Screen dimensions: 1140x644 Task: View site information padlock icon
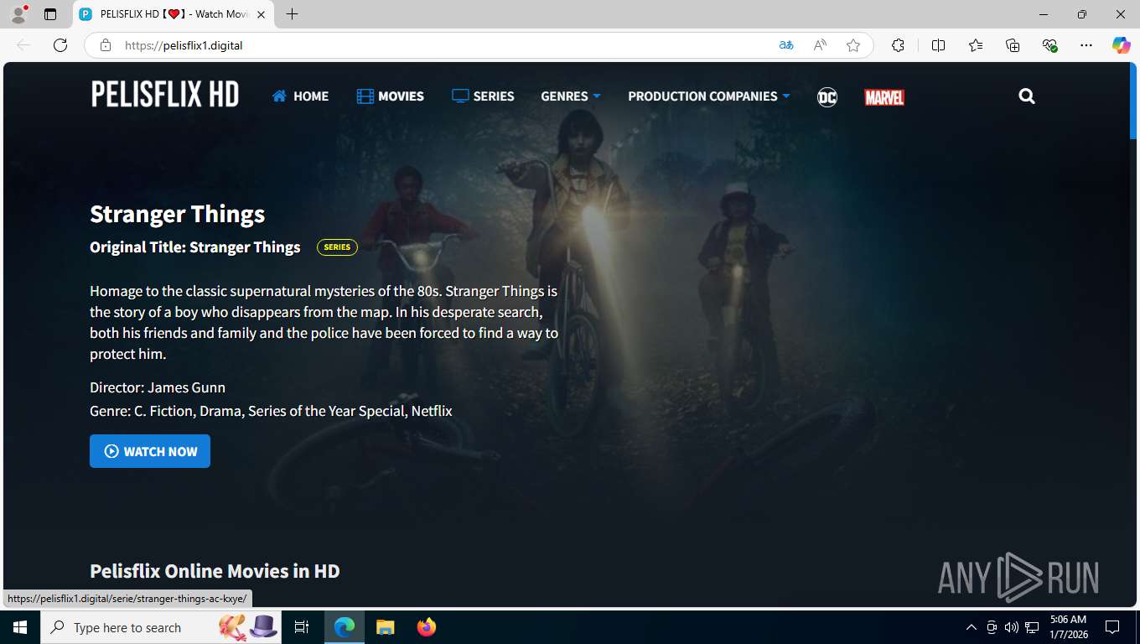[105, 45]
